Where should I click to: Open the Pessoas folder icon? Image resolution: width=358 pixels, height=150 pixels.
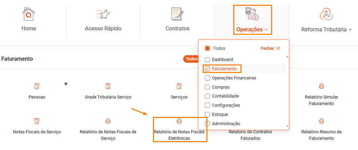pos(37,87)
